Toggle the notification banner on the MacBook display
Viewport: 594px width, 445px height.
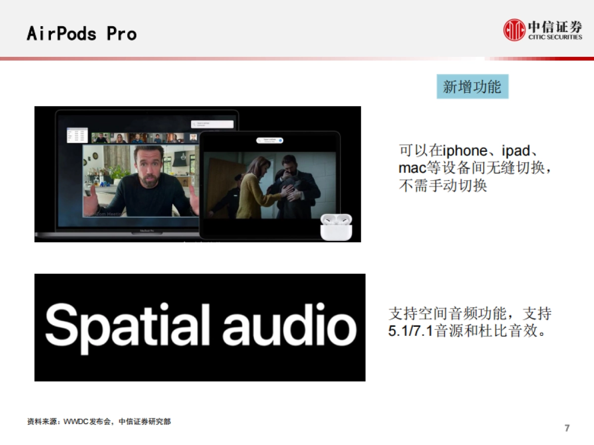(x=213, y=123)
